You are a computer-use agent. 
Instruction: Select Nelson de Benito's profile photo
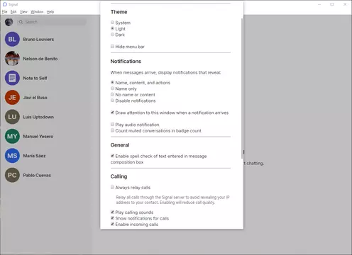[12, 59]
